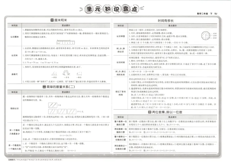Select the 整十数除以一位数的口算 row label
231x167 pixels.
click(121, 138)
